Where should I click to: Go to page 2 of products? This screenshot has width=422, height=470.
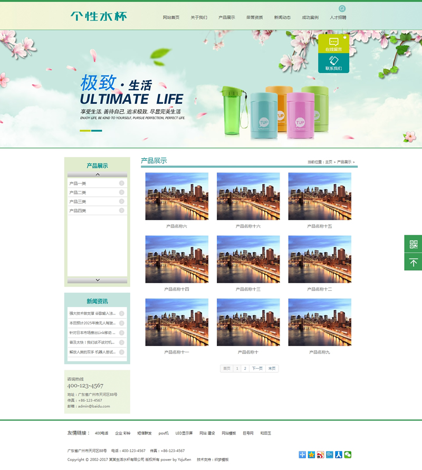(x=245, y=368)
